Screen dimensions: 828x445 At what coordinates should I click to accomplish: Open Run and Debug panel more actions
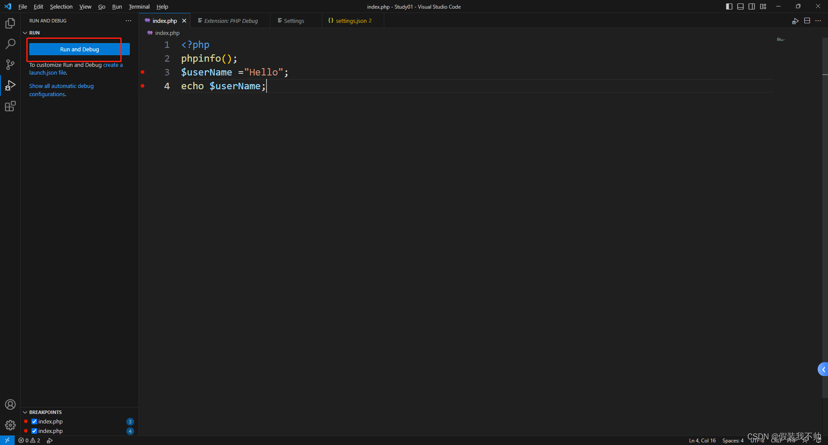pos(129,21)
